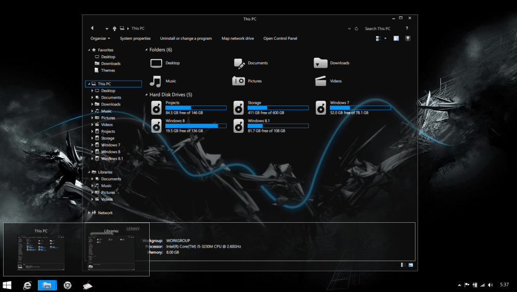The image size is (517, 292).
Task: Click the taskbar clock
Action: click(x=504, y=285)
